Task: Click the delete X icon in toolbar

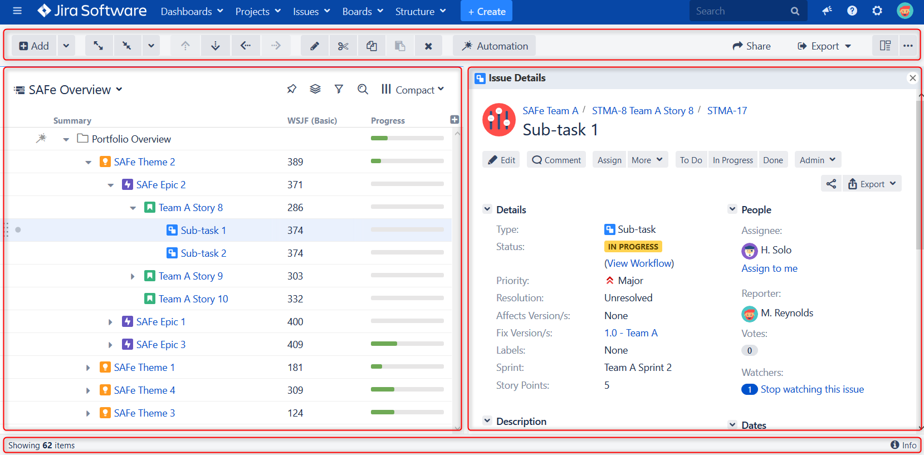Action: (x=428, y=46)
